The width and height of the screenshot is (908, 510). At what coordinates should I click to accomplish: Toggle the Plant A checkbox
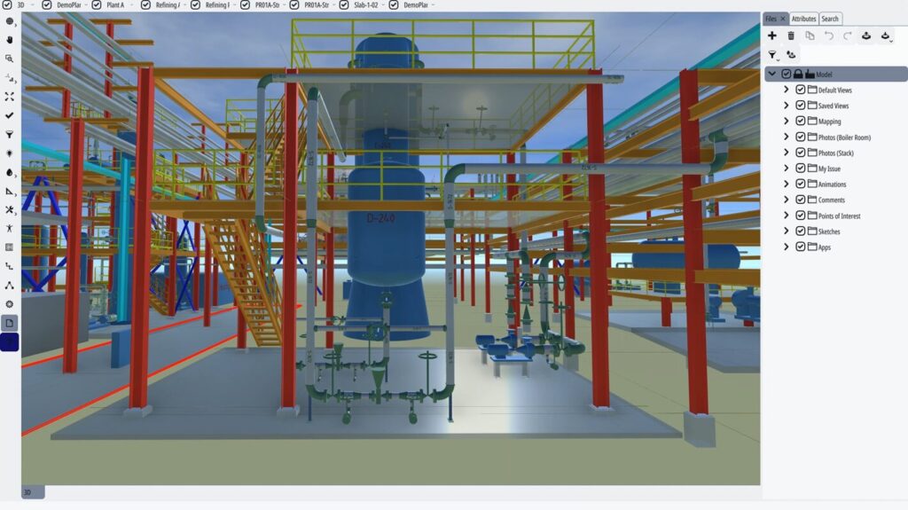click(96, 5)
